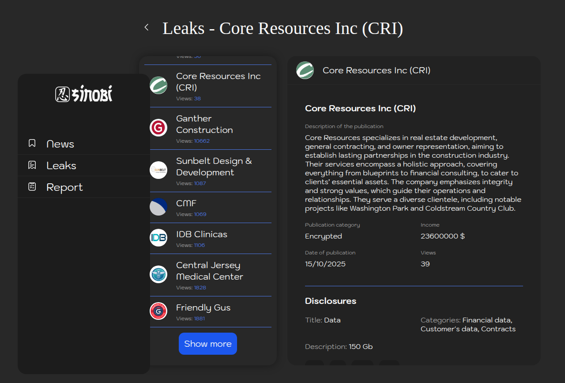Click the Ganther Construction red G logo
565x383 pixels.
point(158,128)
